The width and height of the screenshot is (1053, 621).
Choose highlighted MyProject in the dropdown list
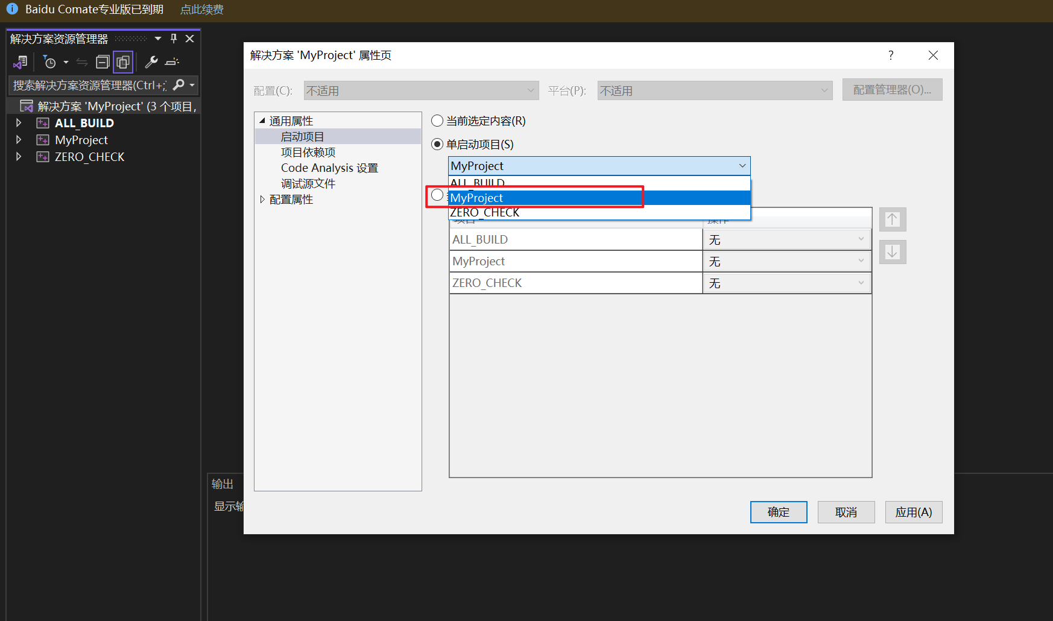click(599, 198)
